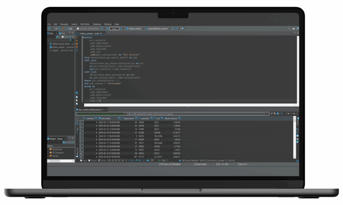The width and height of the screenshot is (343, 205).
Task: Click Cancel button in results toolbar
Action: (92, 161)
